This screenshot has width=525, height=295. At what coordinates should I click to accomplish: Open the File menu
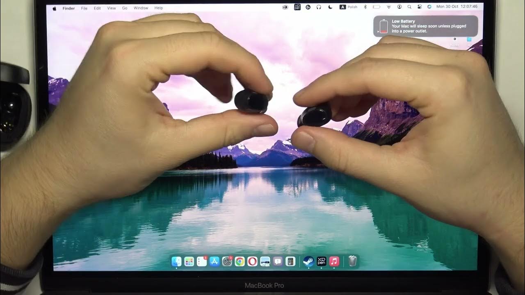pyautogui.click(x=84, y=8)
